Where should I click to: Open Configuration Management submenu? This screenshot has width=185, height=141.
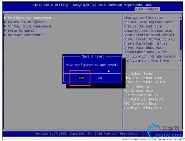pyautogui.click(x=30, y=18)
